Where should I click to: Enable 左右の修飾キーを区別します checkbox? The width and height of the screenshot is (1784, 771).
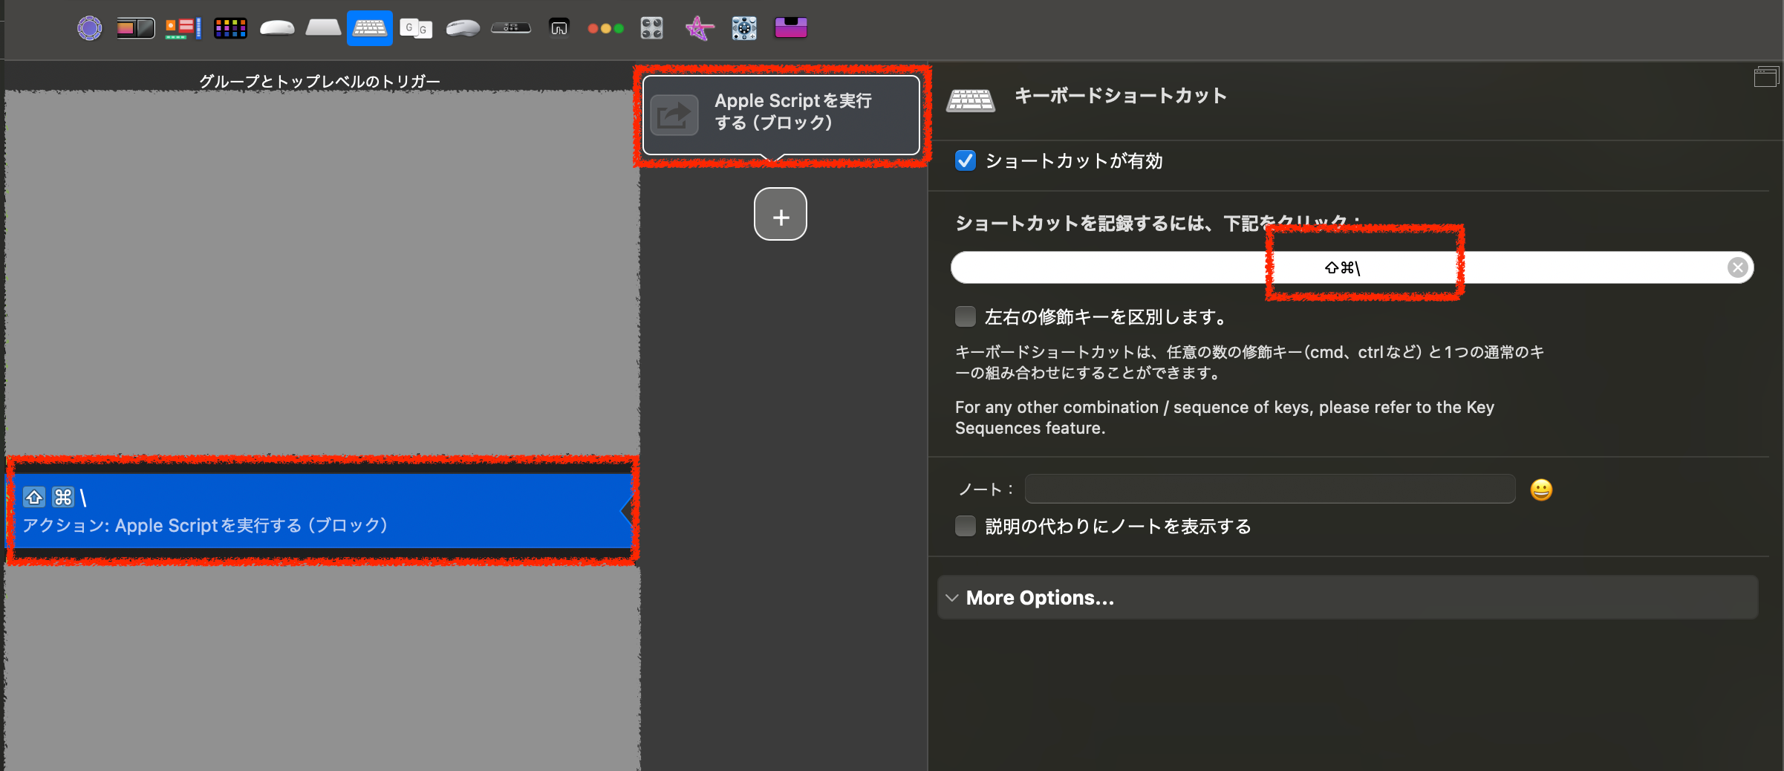(965, 316)
